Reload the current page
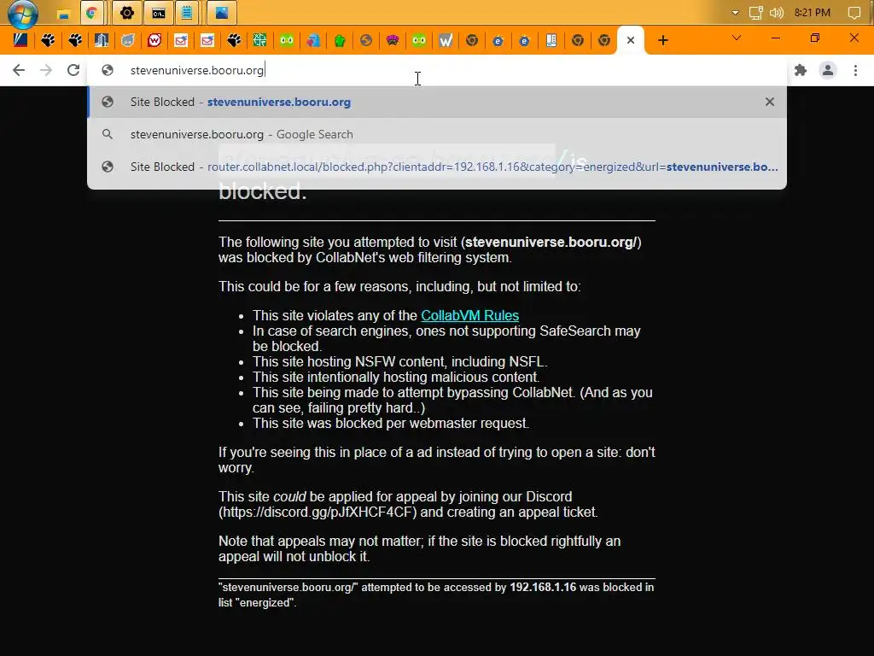 point(73,70)
